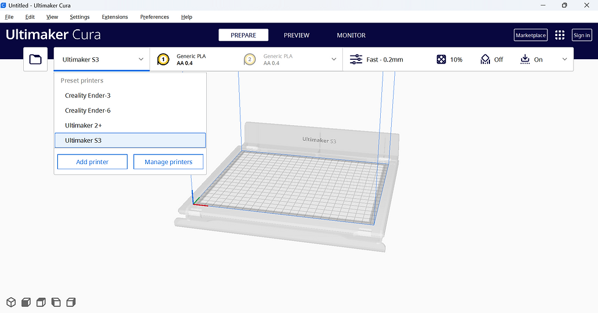The width and height of the screenshot is (598, 313).
Task: Click the 10% infill density icon
Action: click(441, 59)
